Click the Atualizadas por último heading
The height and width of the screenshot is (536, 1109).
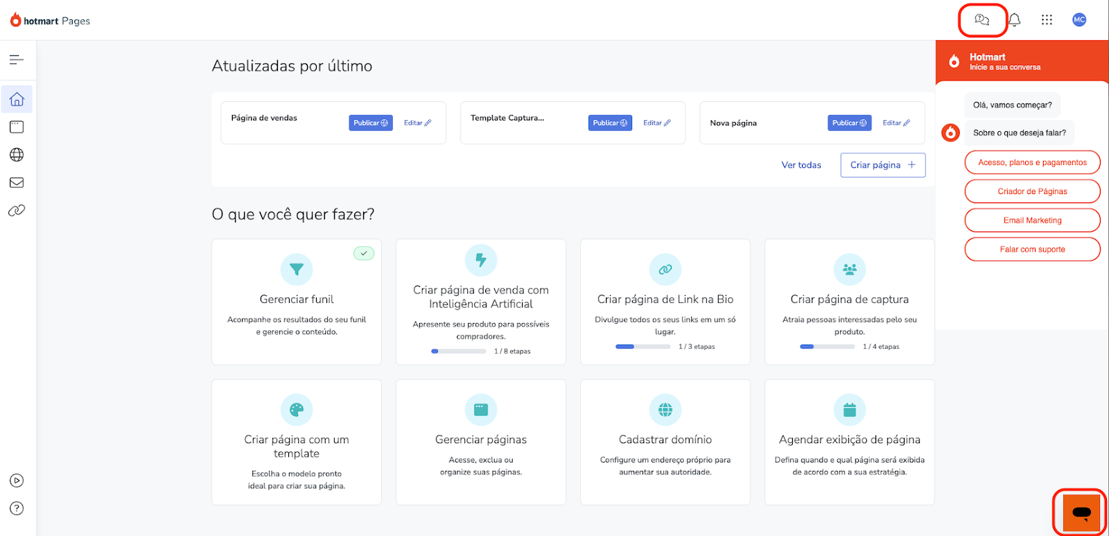pos(292,66)
